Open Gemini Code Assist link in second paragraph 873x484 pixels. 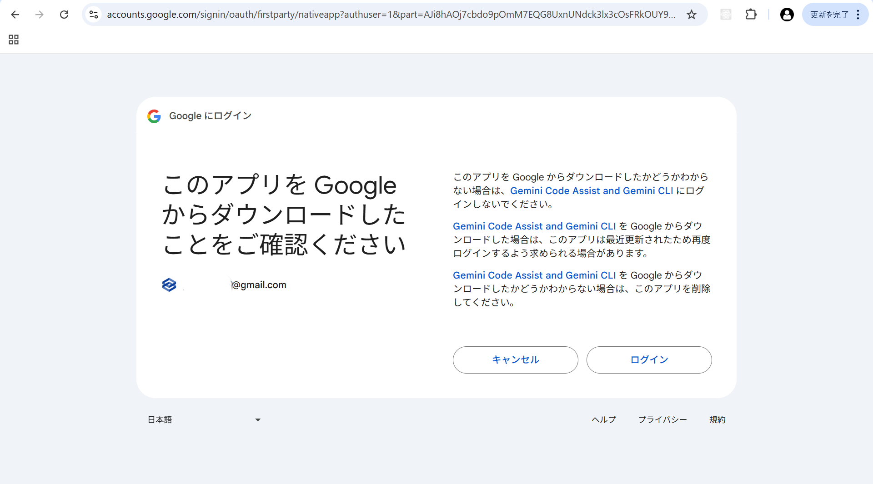534,226
